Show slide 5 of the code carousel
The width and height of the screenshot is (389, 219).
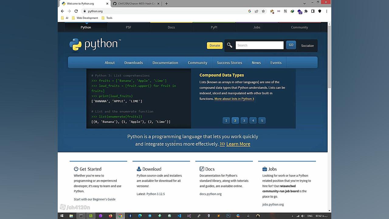click(262, 120)
